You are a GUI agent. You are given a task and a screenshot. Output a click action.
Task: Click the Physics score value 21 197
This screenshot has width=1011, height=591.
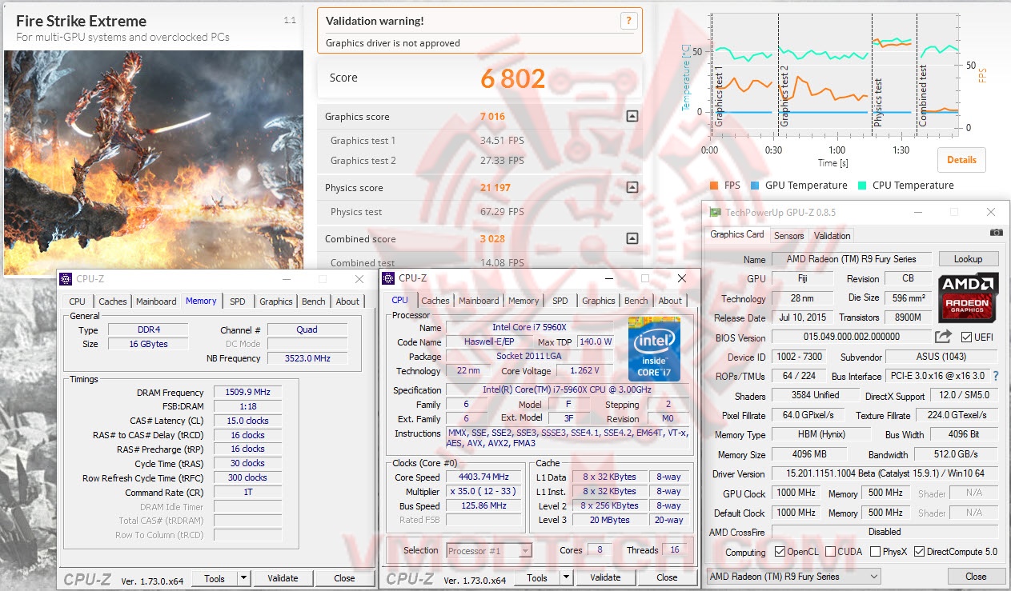(x=494, y=188)
